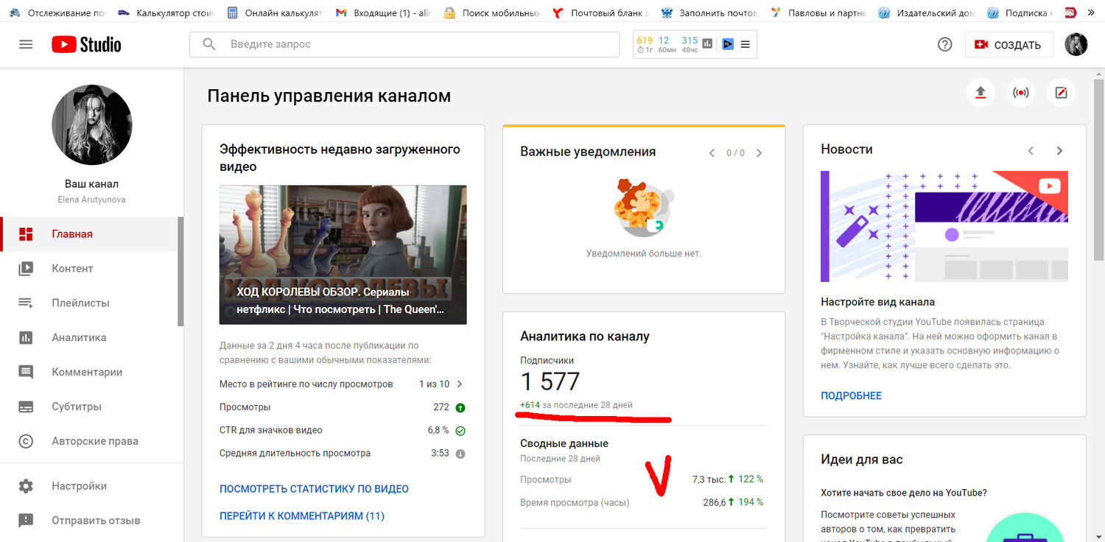
Task: Open Субтитры in the sidebar
Action: pyautogui.click(x=89, y=407)
